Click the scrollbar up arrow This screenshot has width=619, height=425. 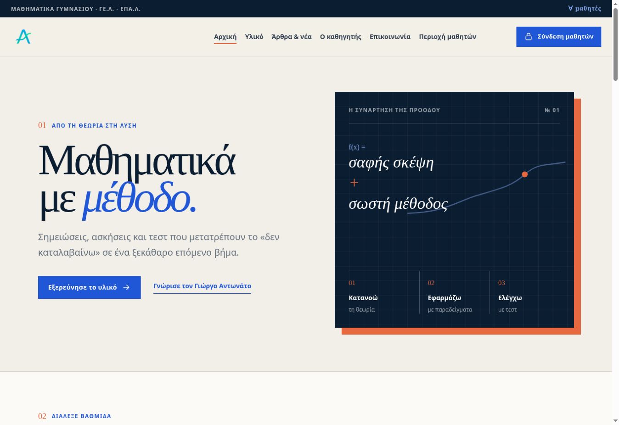coord(615,4)
